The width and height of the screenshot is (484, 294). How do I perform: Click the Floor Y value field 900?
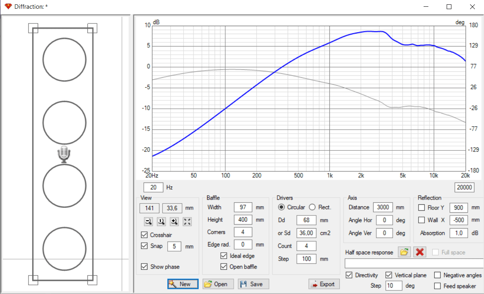(459, 208)
